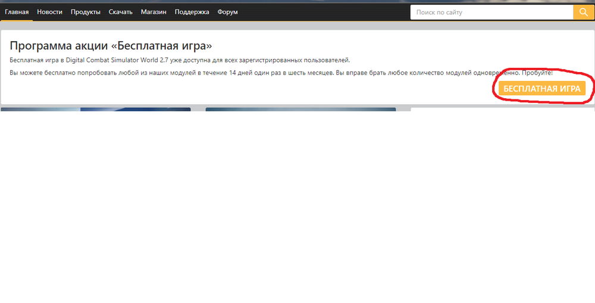Open the Продукты menu item
Viewport: 595px width, 303px height.
pos(85,12)
